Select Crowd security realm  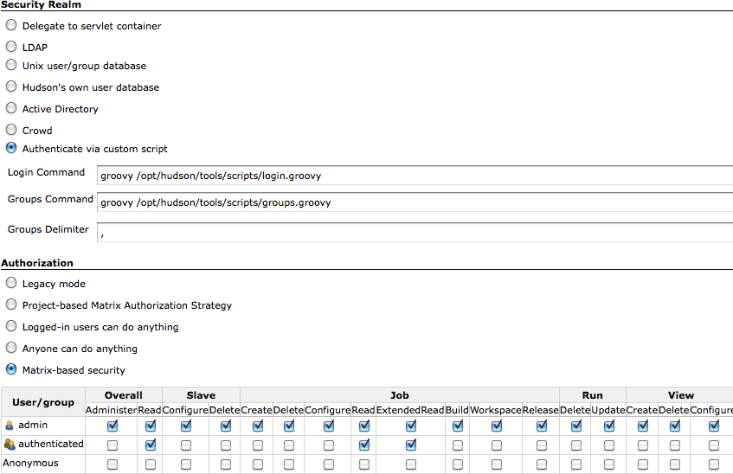(x=11, y=130)
